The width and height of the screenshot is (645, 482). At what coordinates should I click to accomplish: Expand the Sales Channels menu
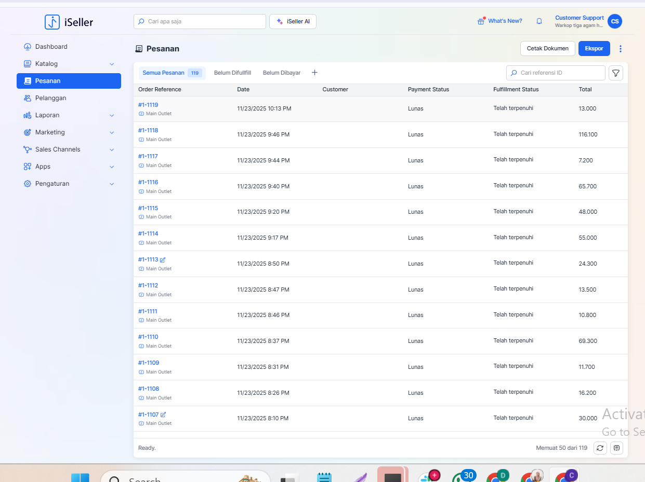tap(111, 149)
